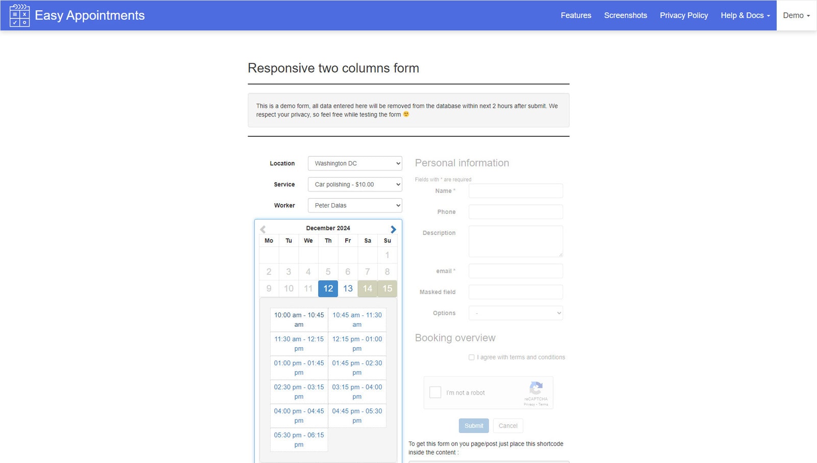
Task: Open the Location dropdown (Washington DC)
Action: click(355, 163)
